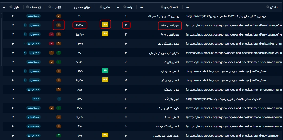Click the yellow difficulty badge ۴۰

105,34
